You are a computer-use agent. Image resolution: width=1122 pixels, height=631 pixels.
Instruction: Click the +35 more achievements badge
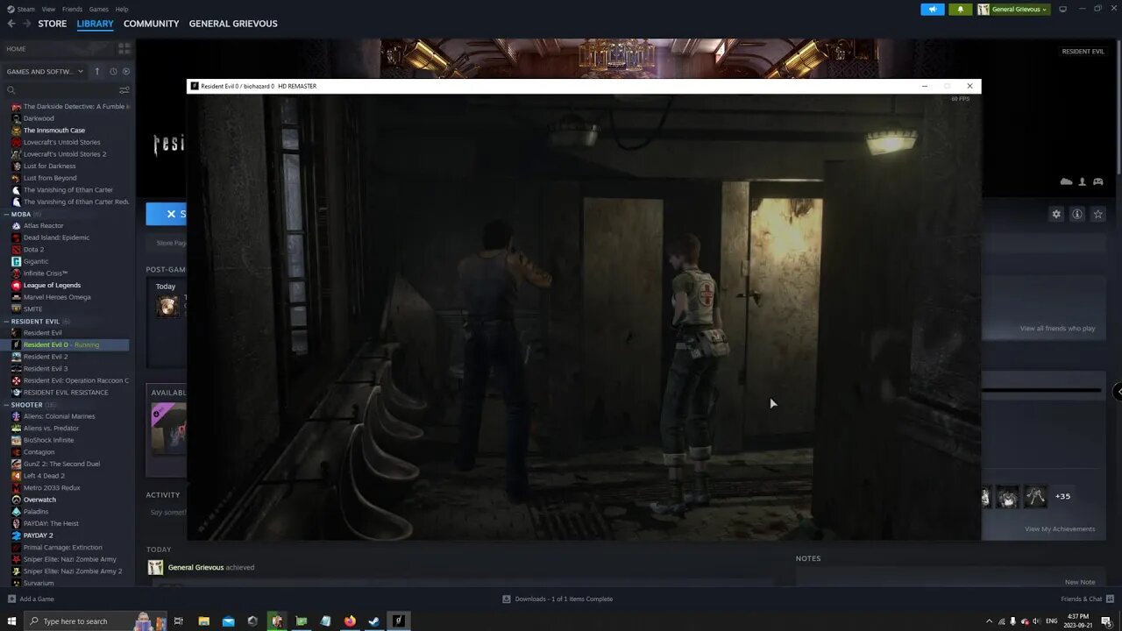point(1062,496)
